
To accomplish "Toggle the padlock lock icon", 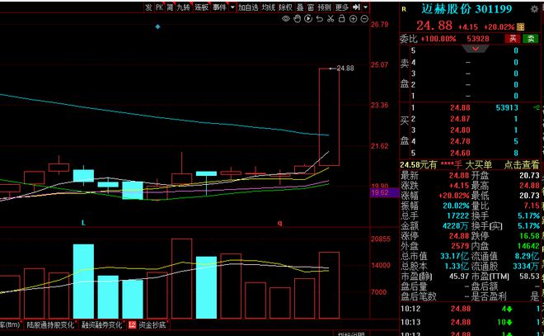I will (342, 19).
